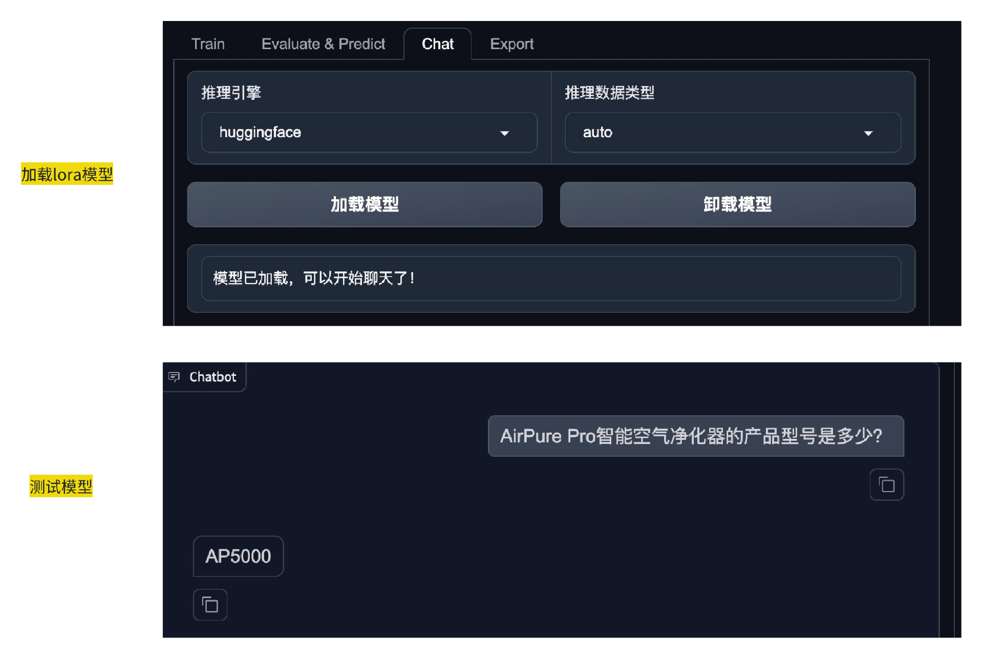Click the 加载lora模型 highlighted label

point(67,175)
